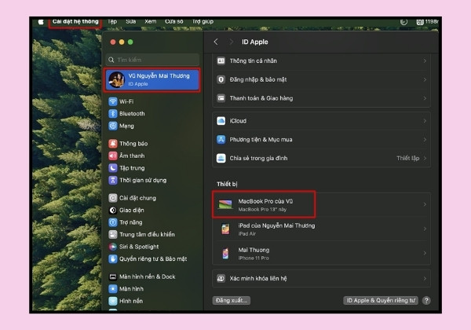471x330 pixels.
Task: Click the Thanh toán & Giao hàng card icon
Action: pos(221,98)
